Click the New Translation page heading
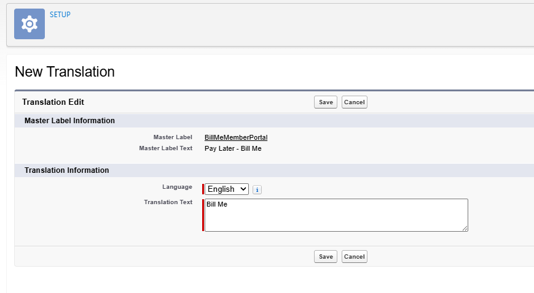Screen dimensions: 534x293 pos(65,72)
